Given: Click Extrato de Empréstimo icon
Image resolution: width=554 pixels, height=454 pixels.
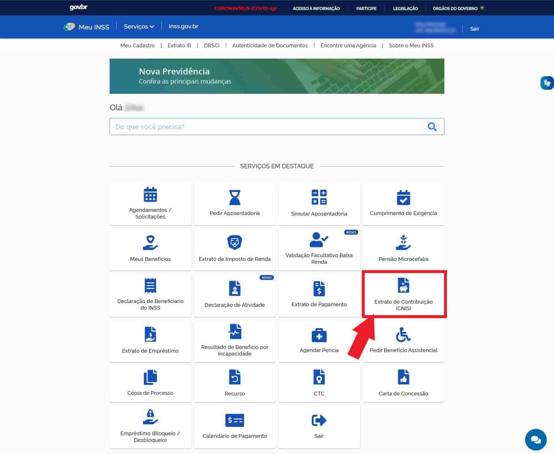Looking at the screenshot, I should click(150, 334).
